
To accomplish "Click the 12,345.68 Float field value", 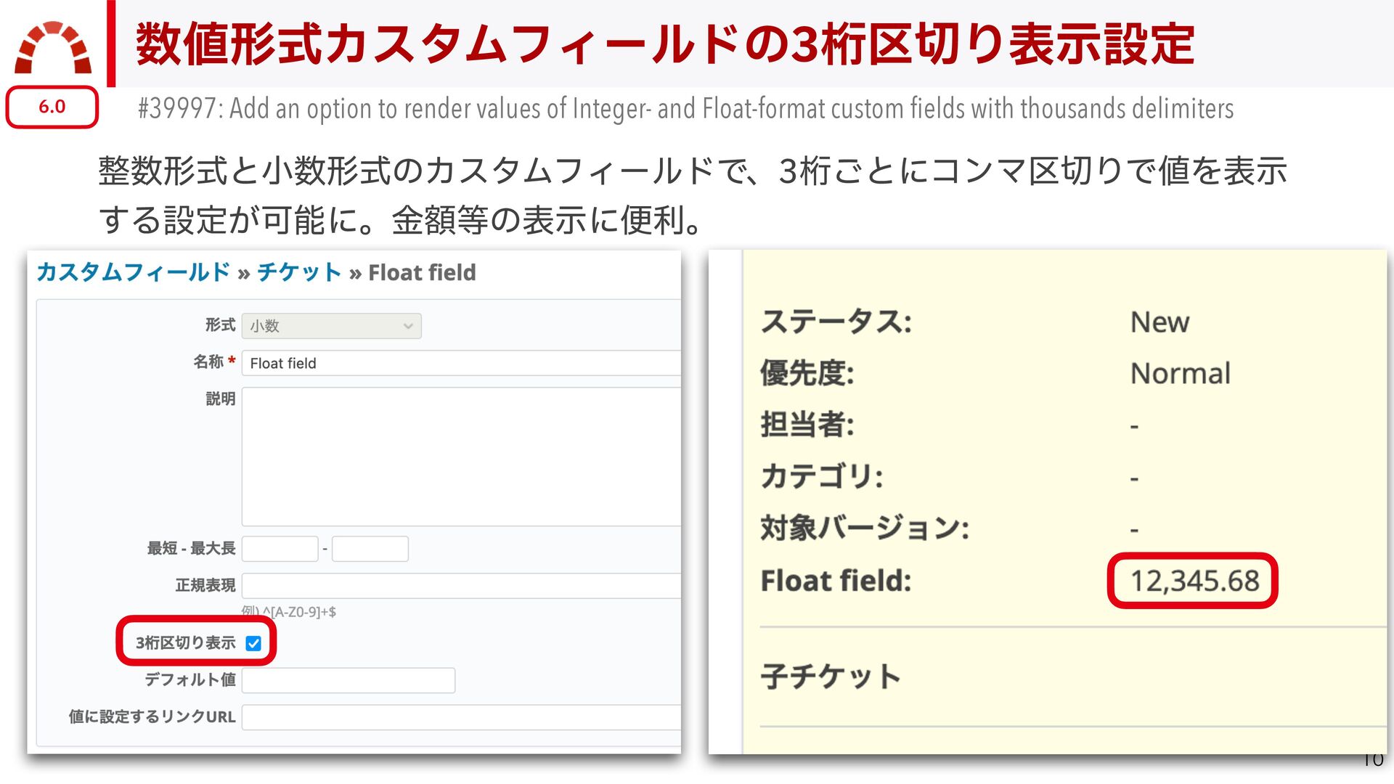I will click(x=1194, y=581).
